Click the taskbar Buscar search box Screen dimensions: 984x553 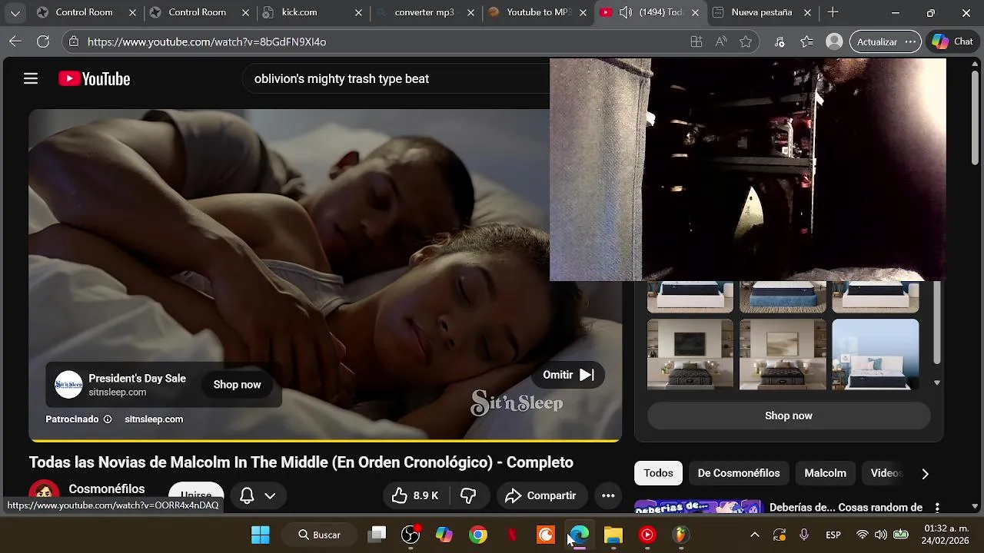pos(321,535)
